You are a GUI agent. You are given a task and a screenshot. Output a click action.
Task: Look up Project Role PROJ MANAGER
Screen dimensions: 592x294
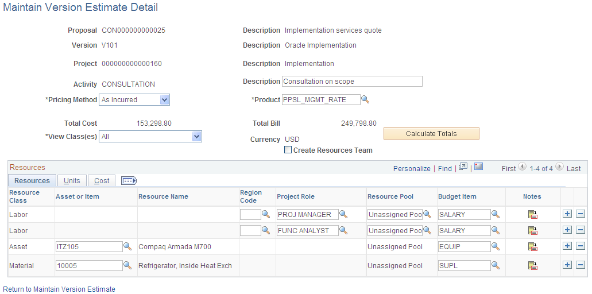pyautogui.click(x=343, y=214)
